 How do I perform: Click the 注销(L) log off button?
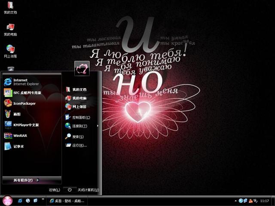coord(55,190)
